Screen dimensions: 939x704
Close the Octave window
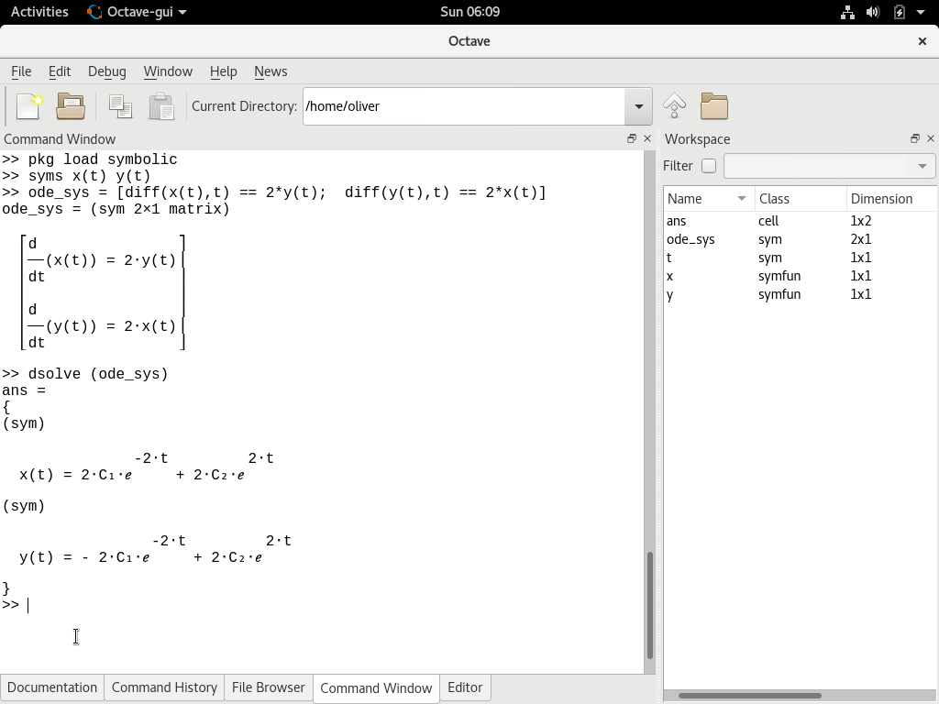pyautogui.click(x=922, y=41)
